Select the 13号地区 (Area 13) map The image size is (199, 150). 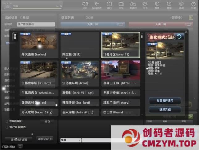coord(121,45)
